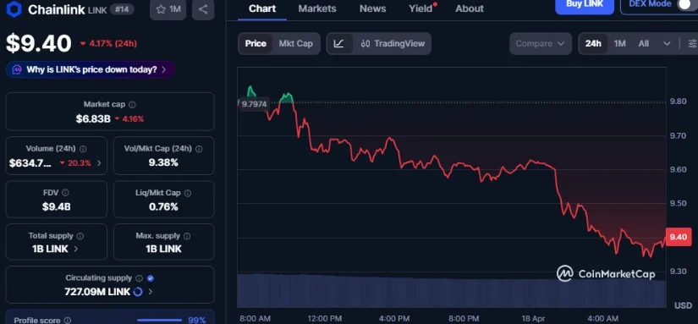Screen dimensions: 698x324
Task: Click the 0.76% Liq/Mkt Cap value
Action: click(163, 207)
